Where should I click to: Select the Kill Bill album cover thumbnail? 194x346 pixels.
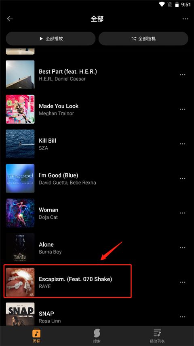[x=20, y=144]
